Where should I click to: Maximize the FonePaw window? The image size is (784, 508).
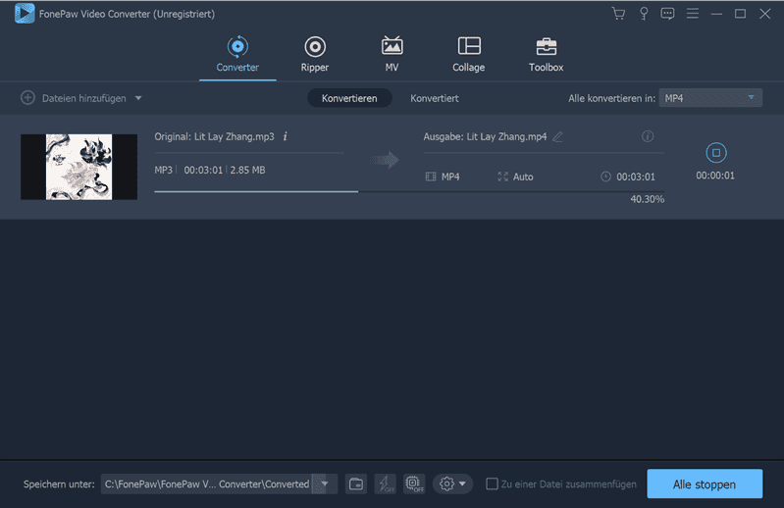[x=741, y=14]
